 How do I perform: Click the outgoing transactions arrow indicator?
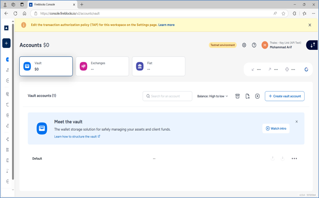point(270,70)
